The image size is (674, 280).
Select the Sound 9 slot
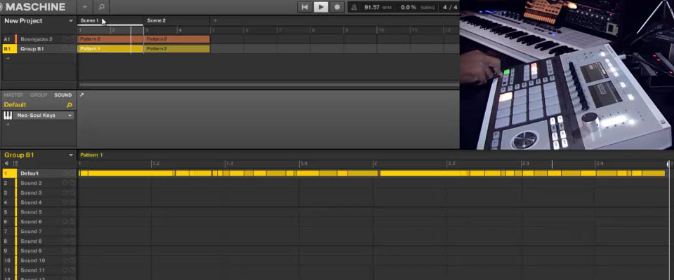point(38,251)
